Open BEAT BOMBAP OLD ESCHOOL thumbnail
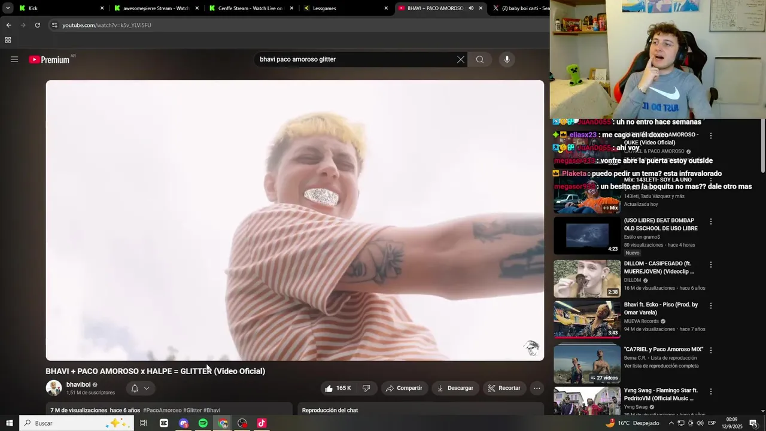The image size is (766, 431). coord(587,235)
